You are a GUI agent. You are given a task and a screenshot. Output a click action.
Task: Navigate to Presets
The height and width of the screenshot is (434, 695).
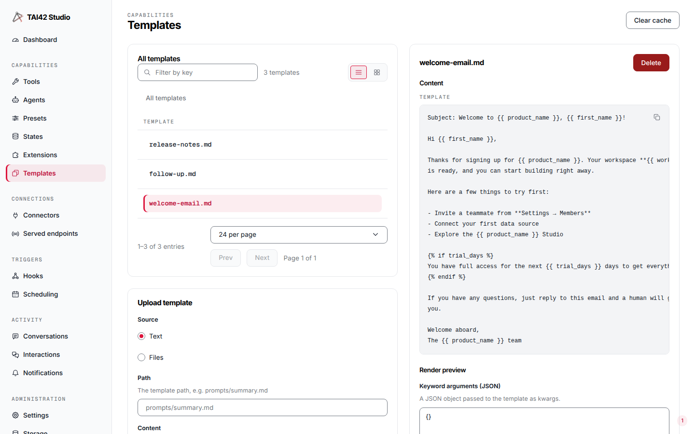tap(56, 119)
